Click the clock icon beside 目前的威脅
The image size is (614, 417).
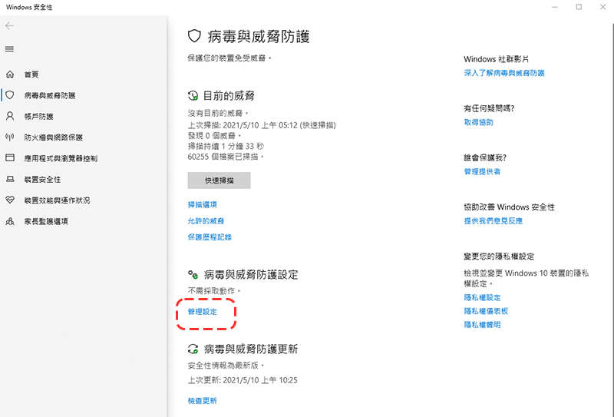[x=193, y=95]
